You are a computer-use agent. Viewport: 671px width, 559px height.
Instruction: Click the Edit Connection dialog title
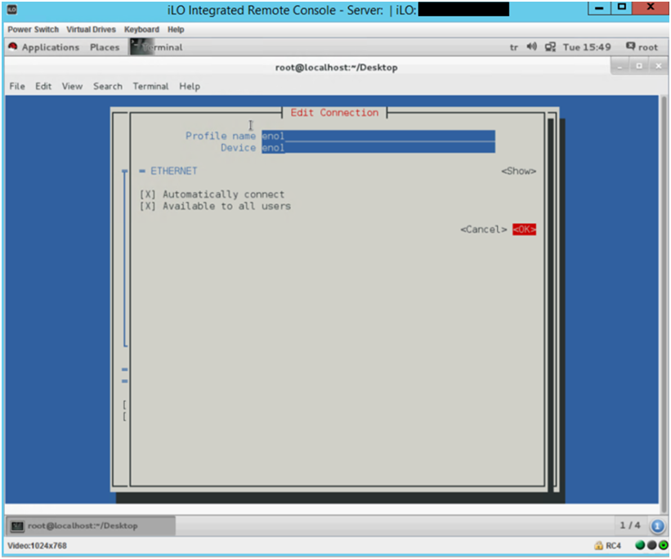[x=334, y=113]
